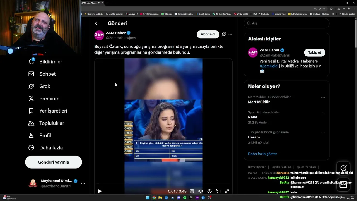Image resolution: width=357 pixels, height=201 pixels.
Task: Click the Grok icon next to Abone ol
Action: coord(224,34)
